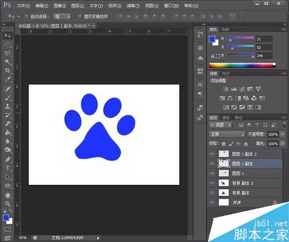289x242 pixels.
Task: Open the History panel icon
Action: (200, 34)
